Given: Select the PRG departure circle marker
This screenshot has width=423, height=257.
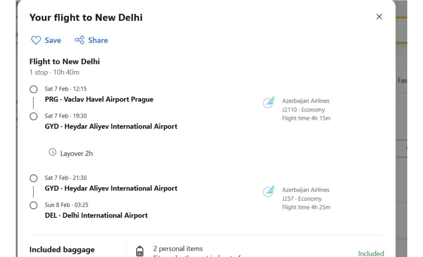Looking at the screenshot, I should [x=33, y=89].
